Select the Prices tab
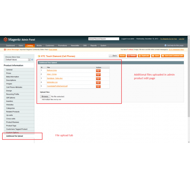The height and width of the screenshot is (179, 190). click(x=19, y=73)
